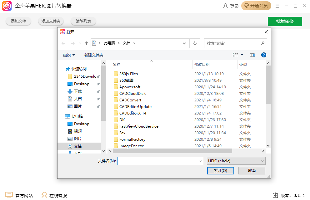Select the CADEditorUpdate folder
Screen dimensions: 310x200
click(x=135, y=107)
